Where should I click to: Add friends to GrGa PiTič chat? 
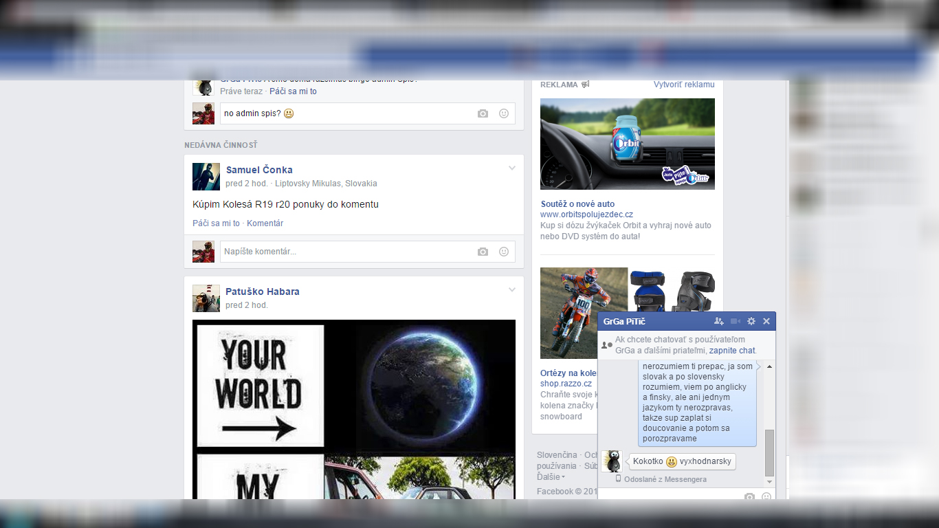719,321
